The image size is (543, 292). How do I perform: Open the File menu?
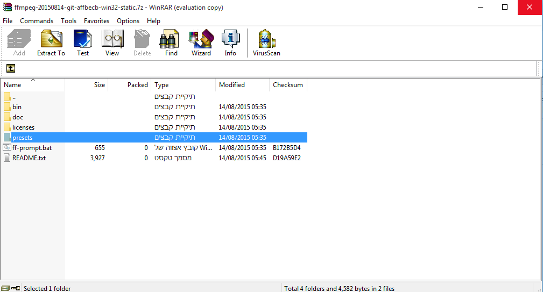tap(8, 21)
